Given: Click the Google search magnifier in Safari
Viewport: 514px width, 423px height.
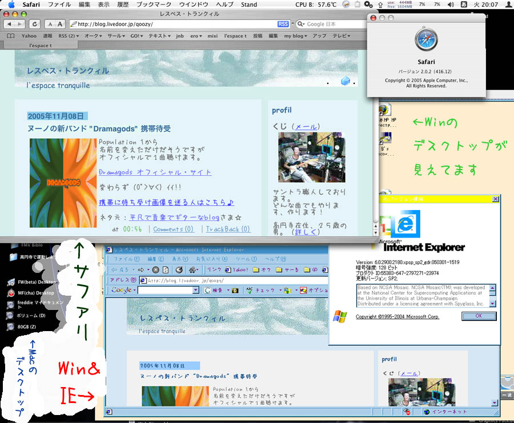Looking at the screenshot, I should [x=300, y=24].
